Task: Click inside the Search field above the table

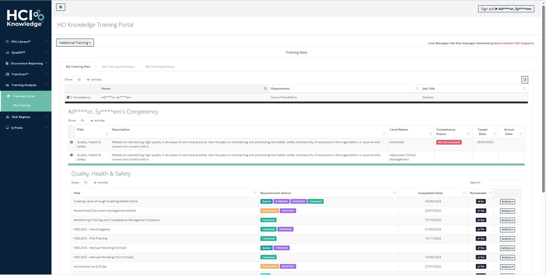Action: (501, 182)
